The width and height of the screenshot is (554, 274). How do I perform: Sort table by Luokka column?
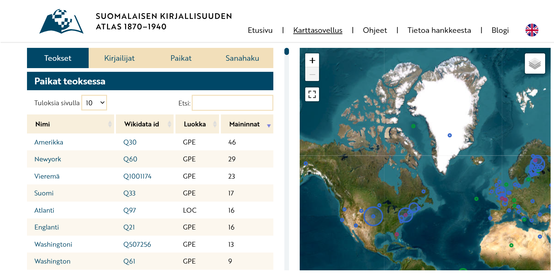pyautogui.click(x=197, y=124)
